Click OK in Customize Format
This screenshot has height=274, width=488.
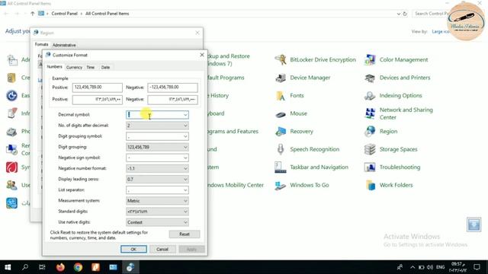tap(133, 249)
